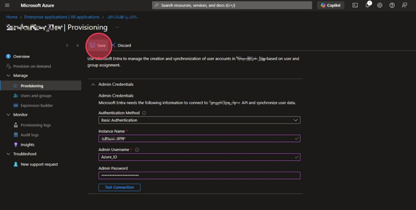The width and height of the screenshot is (416, 210).
Task: Open the help and support icon
Action: (392, 5)
